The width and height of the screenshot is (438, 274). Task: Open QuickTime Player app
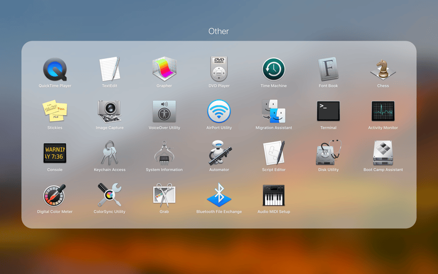click(x=55, y=69)
